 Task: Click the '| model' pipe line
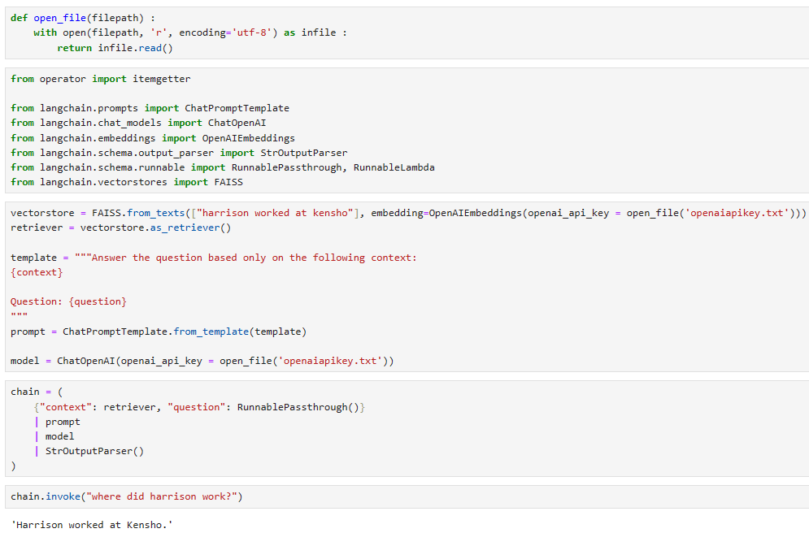(x=54, y=436)
